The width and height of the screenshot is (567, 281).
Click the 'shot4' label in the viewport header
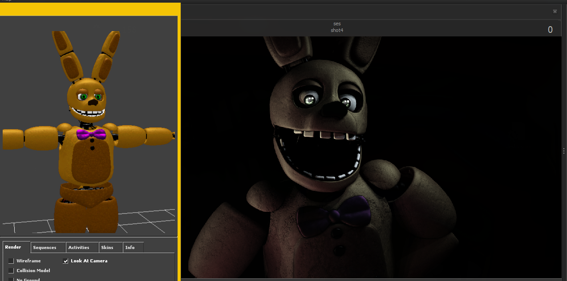coord(337,31)
